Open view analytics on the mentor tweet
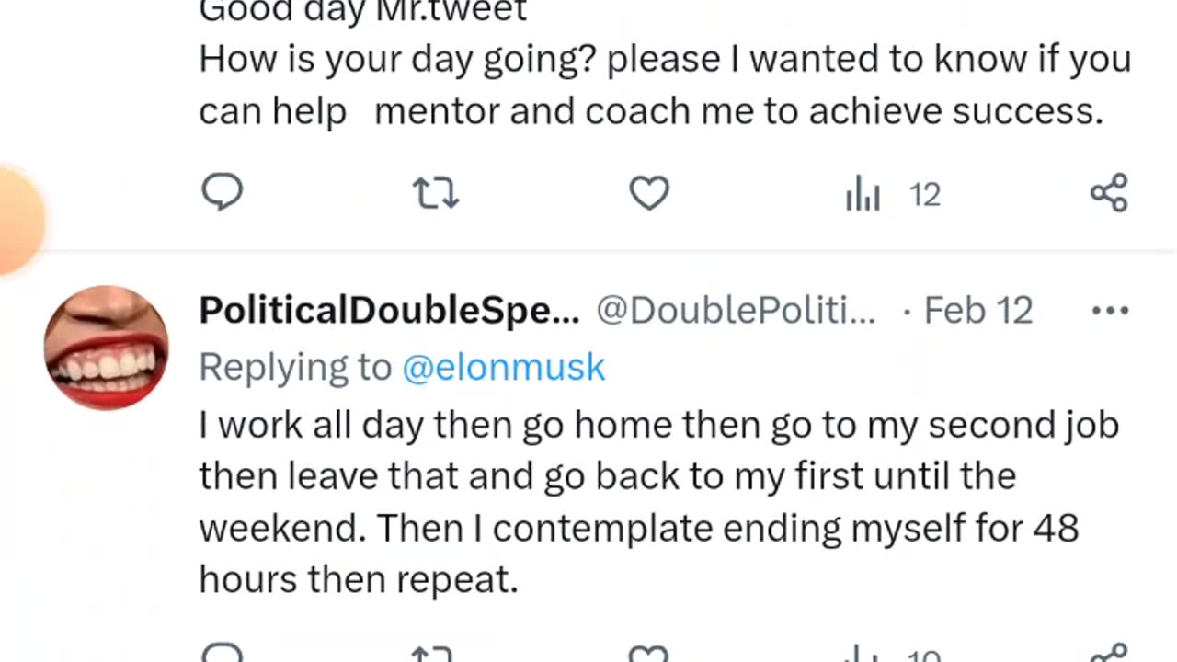Viewport: 1177px width, 662px height. coord(863,194)
